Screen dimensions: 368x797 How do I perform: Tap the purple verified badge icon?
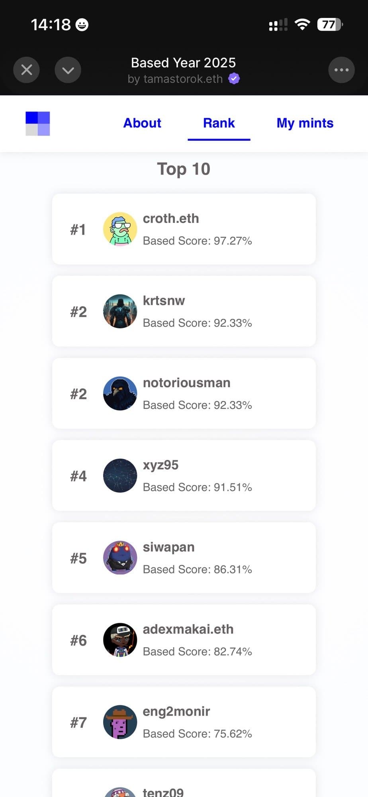(234, 79)
